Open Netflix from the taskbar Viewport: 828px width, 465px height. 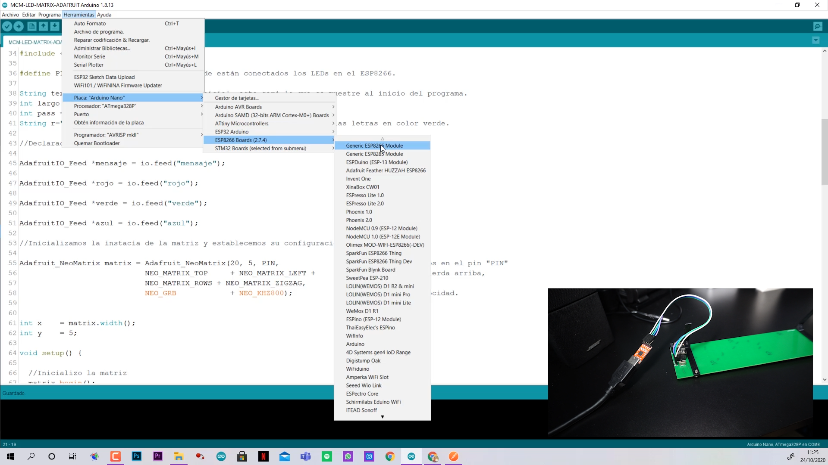point(263,456)
